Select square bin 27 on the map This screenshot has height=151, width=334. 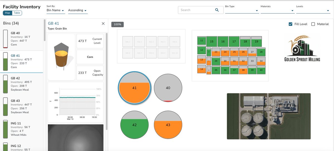point(252,52)
